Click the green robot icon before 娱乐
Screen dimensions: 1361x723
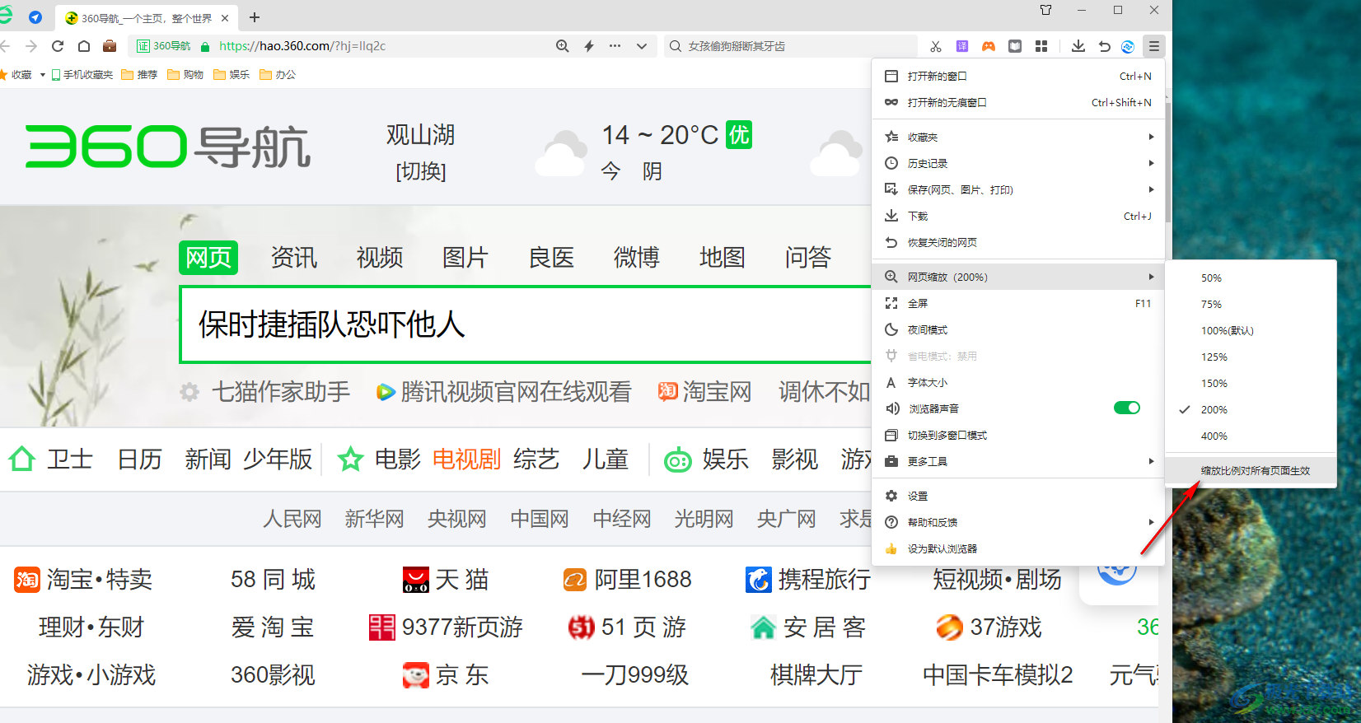(677, 459)
